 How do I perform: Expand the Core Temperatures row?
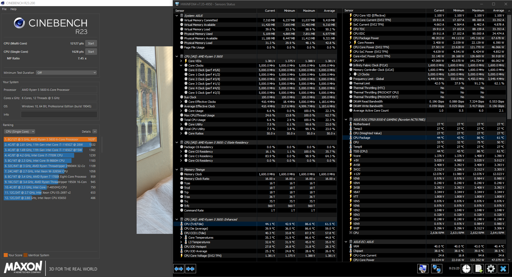pos(181,238)
